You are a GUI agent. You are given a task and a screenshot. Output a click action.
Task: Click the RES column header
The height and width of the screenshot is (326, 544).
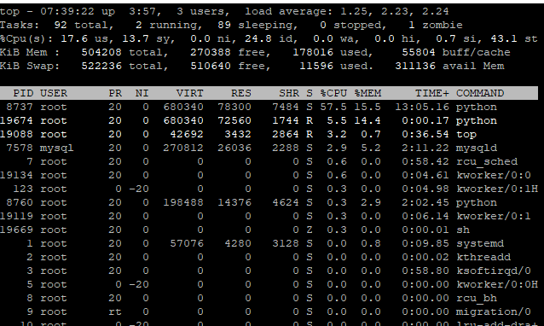[241, 93]
